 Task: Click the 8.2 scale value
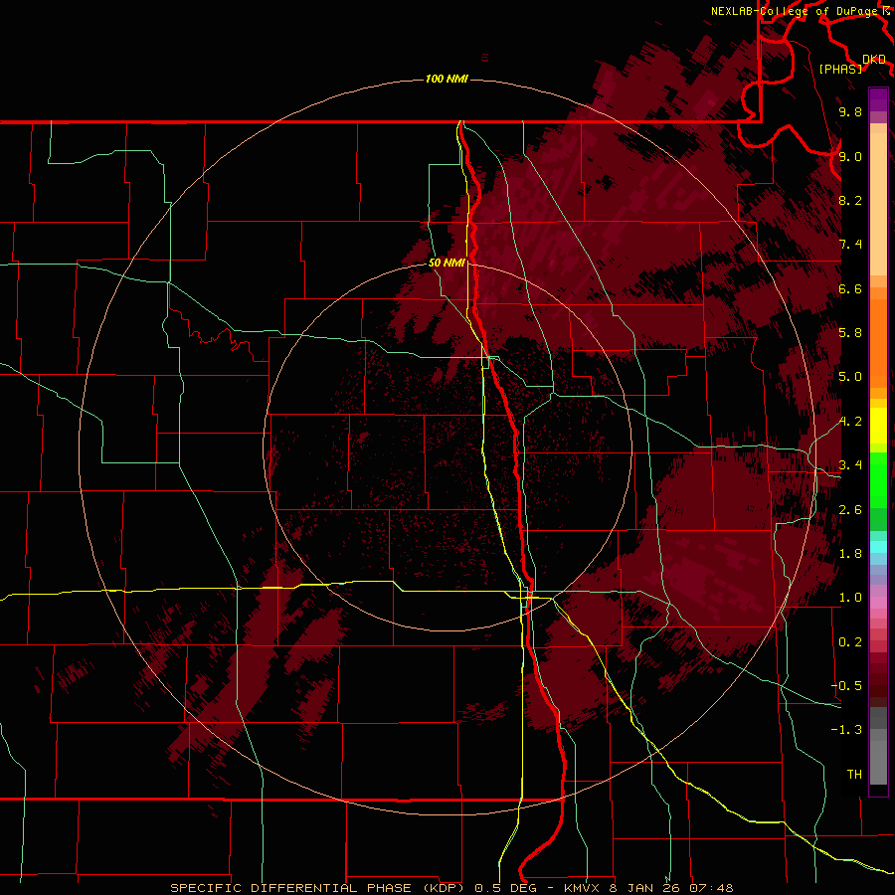[x=850, y=200]
